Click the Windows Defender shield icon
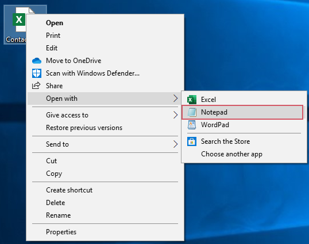Image resolution: width=309 pixels, height=244 pixels. pos(37,73)
